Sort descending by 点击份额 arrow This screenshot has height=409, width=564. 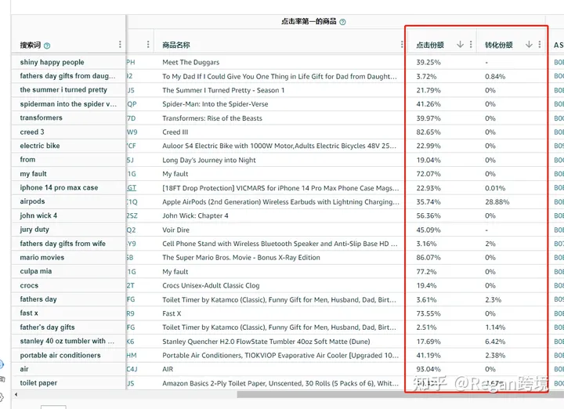tap(460, 45)
